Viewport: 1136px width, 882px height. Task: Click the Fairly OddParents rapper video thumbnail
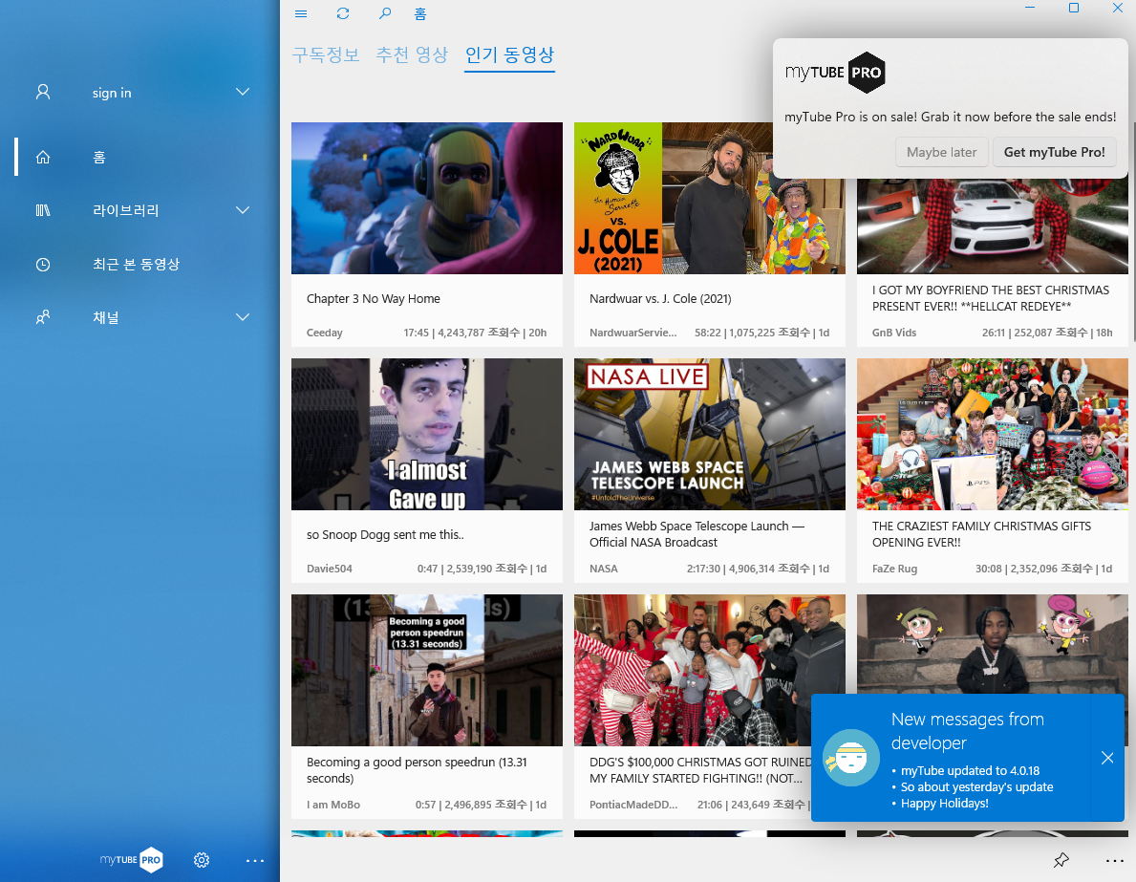992,643
